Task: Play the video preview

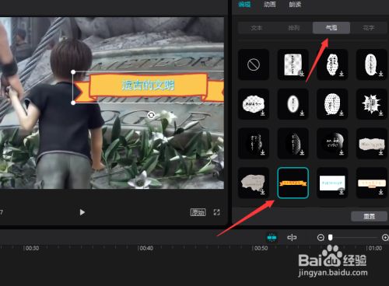Action: (82, 212)
